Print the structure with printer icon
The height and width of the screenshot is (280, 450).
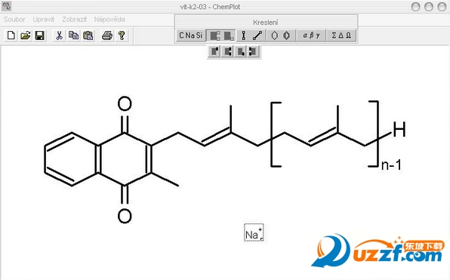107,35
